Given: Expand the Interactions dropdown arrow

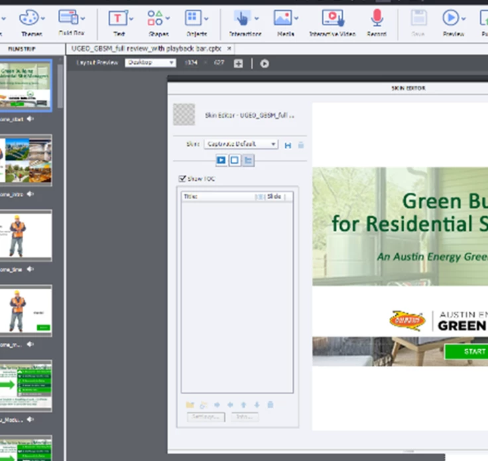Looking at the screenshot, I should [x=257, y=19].
